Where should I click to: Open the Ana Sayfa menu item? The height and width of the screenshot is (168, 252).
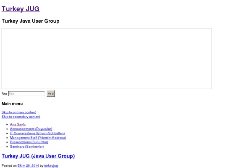(x=18, y=124)
